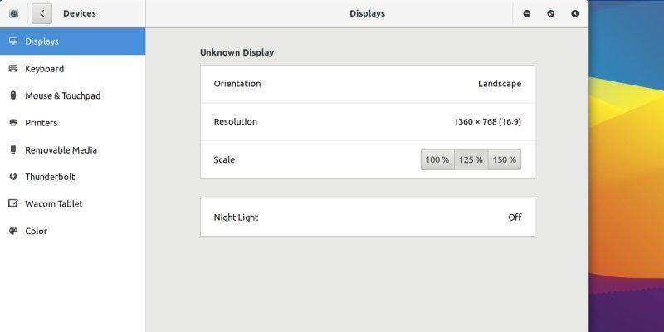The image size is (664, 332).
Task: Click the Mouse & Touchpad icon
Action: [x=13, y=95]
